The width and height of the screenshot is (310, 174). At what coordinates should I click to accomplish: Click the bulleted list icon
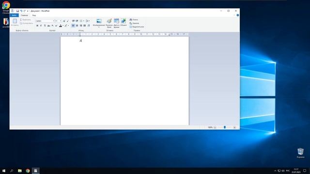click(x=81, y=21)
